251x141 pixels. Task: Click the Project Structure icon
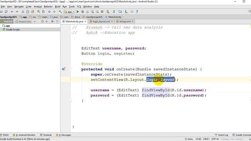pyautogui.click(x=120, y=12)
